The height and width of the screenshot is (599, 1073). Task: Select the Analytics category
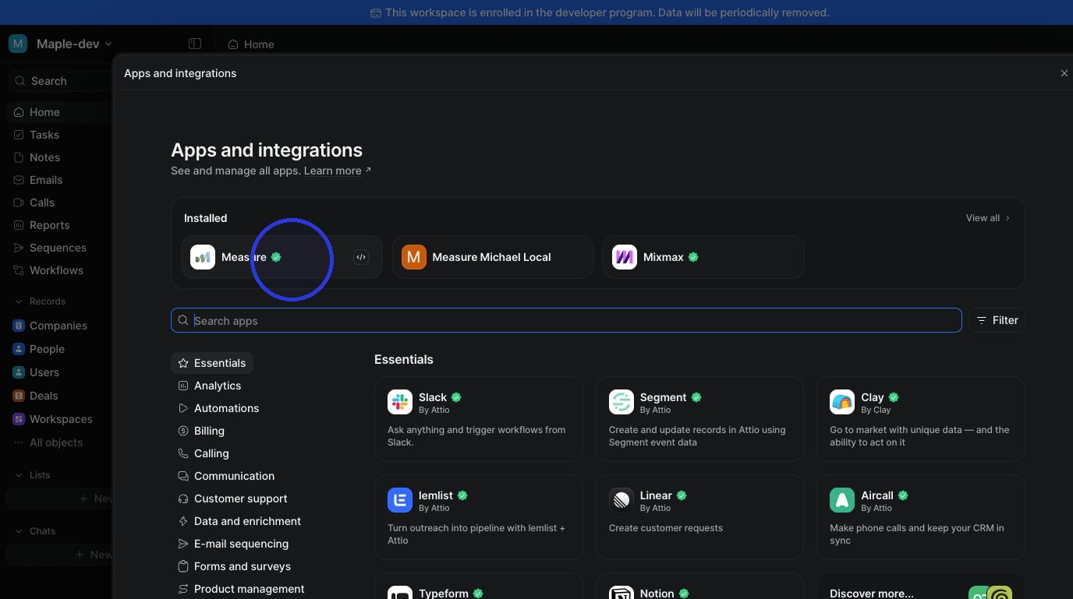[x=211, y=386]
